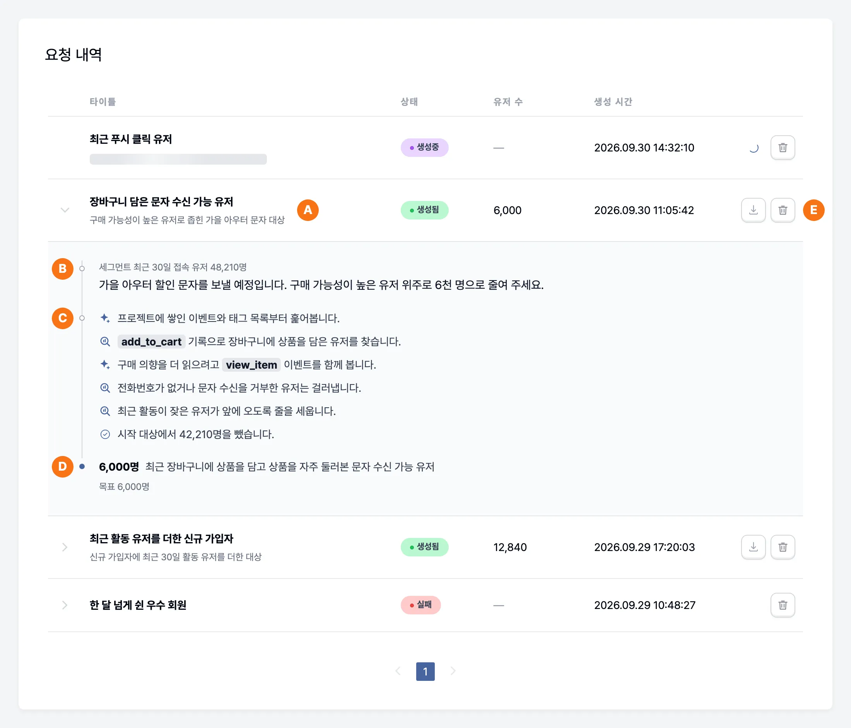Click the loading spinner in 최근 푸시 클릭 유저 row
This screenshot has height=728, width=851.
coord(753,148)
